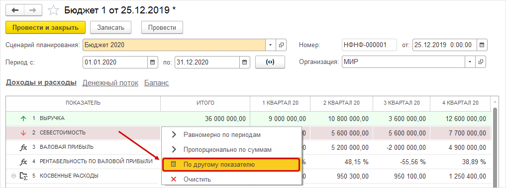Click the document date field 25.12.2019
Viewport: 506px width, 188px height.
(445, 45)
